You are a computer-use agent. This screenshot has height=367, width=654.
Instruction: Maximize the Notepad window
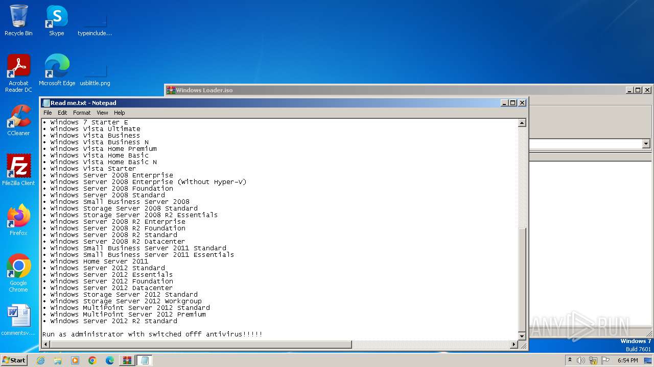pyautogui.click(x=513, y=103)
